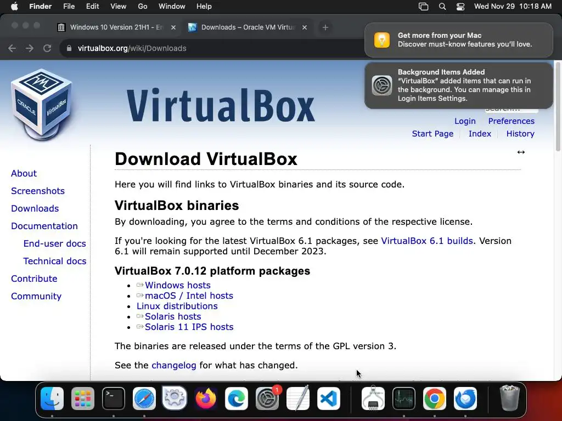
Task: Open the Solaris 11 IPS hosts link
Action: point(189,327)
